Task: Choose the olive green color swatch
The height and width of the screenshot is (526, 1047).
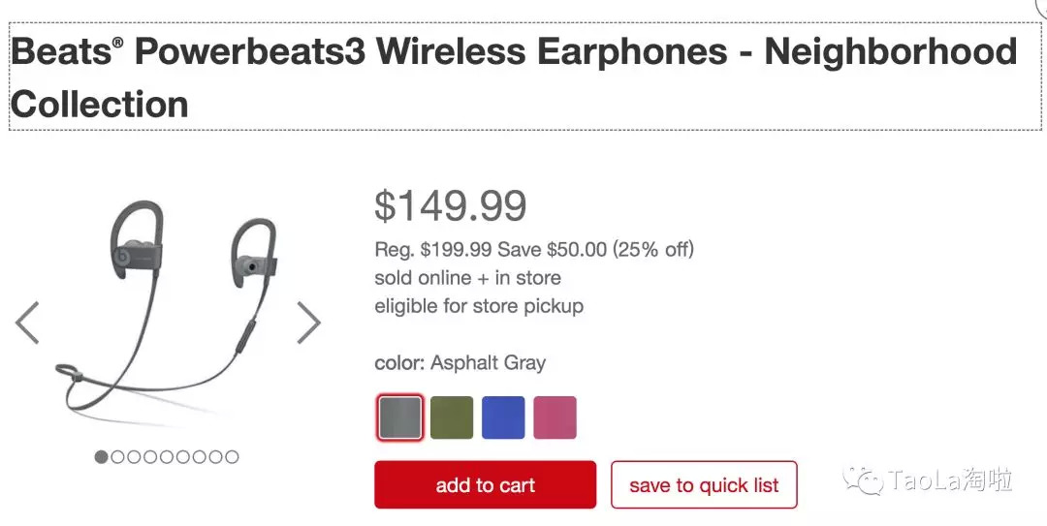Action: click(451, 418)
